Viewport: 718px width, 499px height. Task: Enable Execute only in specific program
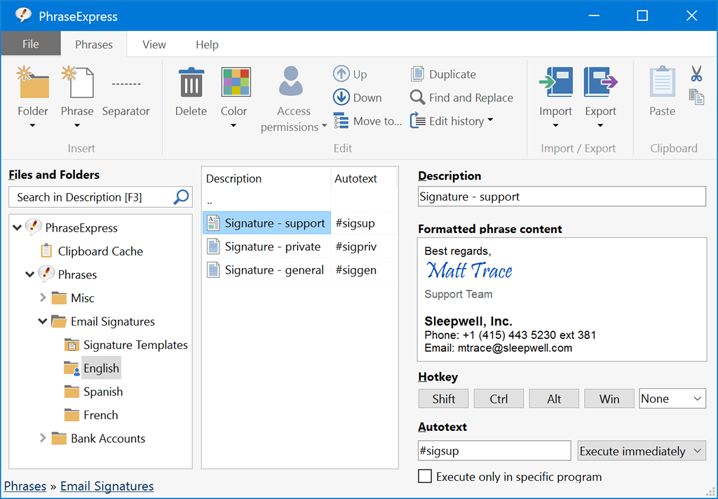[425, 476]
